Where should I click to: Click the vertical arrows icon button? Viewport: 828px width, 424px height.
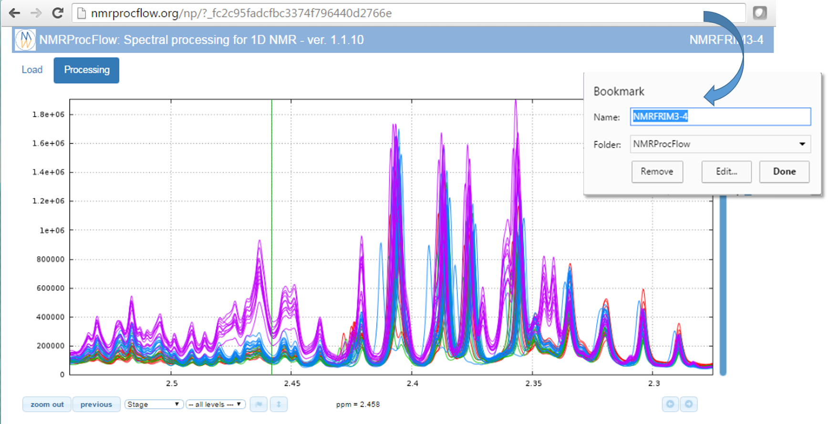click(x=279, y=404)
